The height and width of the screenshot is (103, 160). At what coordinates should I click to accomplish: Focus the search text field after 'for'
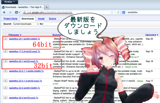point(51,24)
